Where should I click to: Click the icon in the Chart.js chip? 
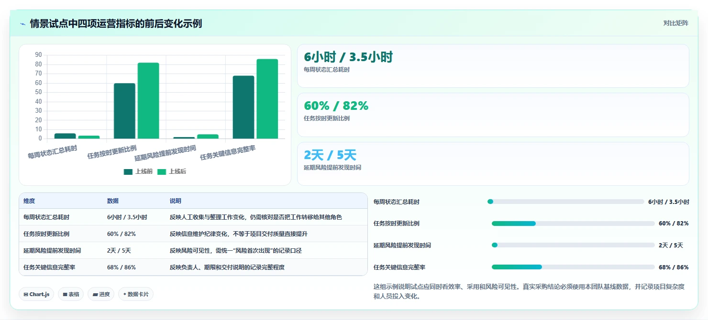[x=26, y=295]
